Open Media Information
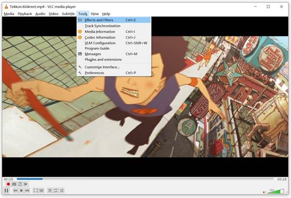Image resolution: width=291 pixels, height=198 pixels. pos(114,31)
